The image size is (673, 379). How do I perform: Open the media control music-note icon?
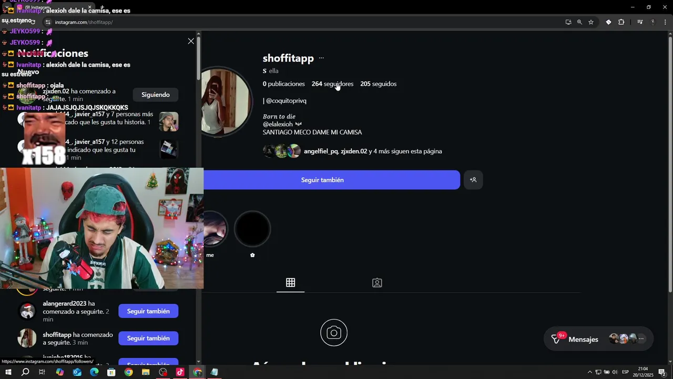tap(640, 22)
